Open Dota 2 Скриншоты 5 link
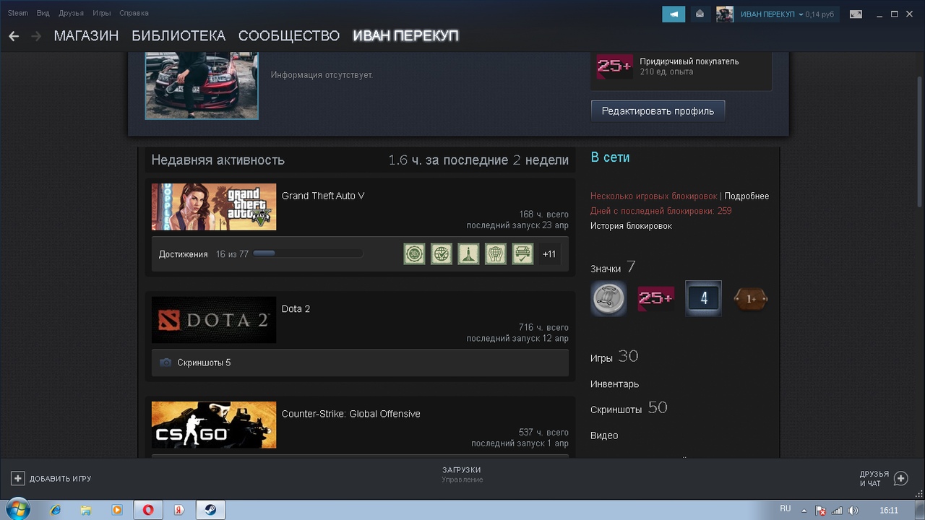Image resolution: width=925 pixels, height=520 pixels. (204, 363)
